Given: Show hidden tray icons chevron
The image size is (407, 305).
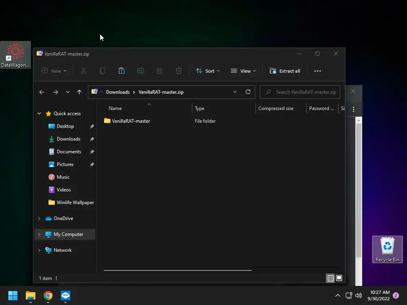Looking at the screenshot, I should point(338,295).
